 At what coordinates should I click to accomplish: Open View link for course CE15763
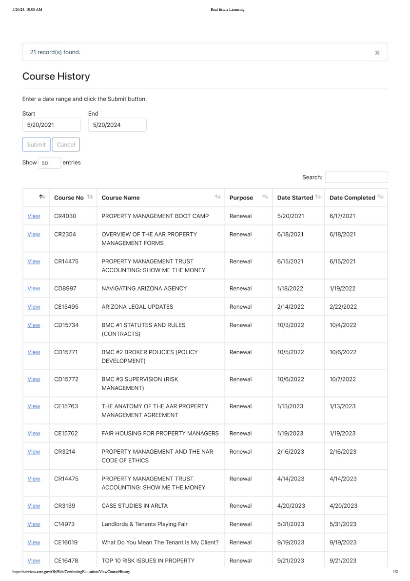(x=34, y=406)
